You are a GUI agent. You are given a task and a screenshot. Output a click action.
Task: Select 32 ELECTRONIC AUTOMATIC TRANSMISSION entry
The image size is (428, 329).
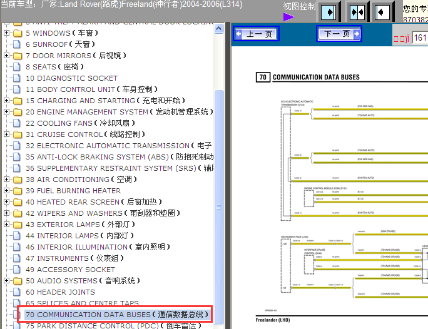pyautogui.click(x=119, y=146)
